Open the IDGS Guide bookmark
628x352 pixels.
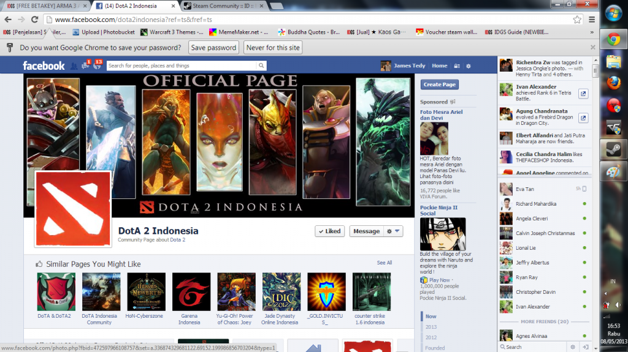click(516, 32)
